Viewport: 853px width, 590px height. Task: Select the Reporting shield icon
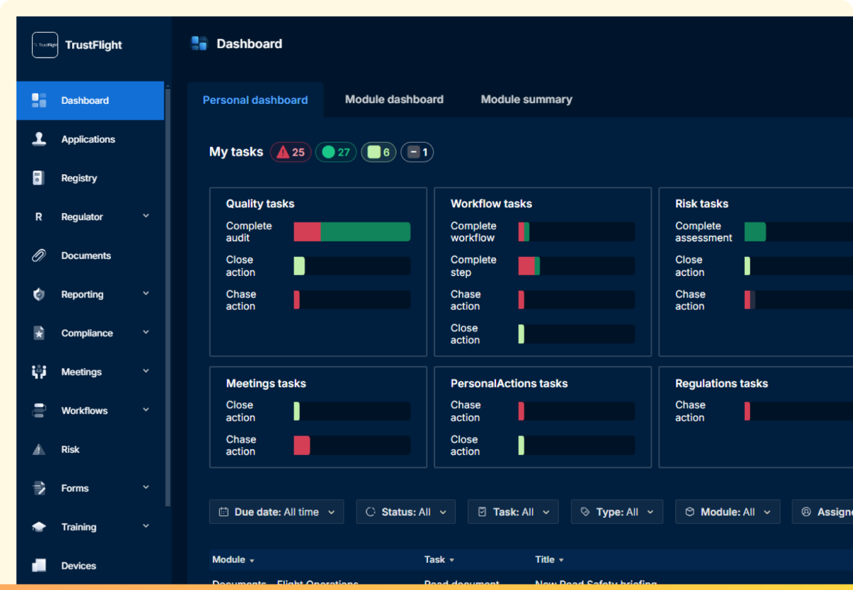click(38, 294)
